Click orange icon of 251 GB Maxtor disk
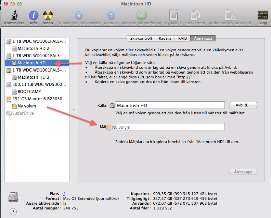The width and height of the screenshot is (271, 218). (x=9, y=99)
